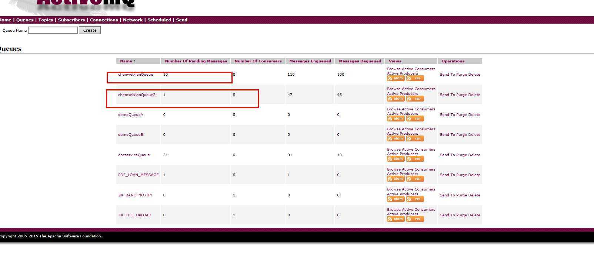Open the Send navigation item
Viewport: 594px width, 261px height.
tap(181, 20)
